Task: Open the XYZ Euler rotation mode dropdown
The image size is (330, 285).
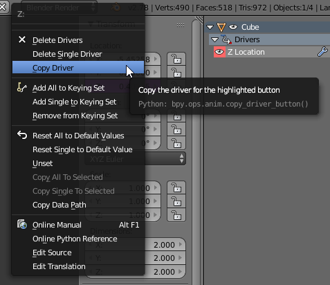Action: coord(136,159)
